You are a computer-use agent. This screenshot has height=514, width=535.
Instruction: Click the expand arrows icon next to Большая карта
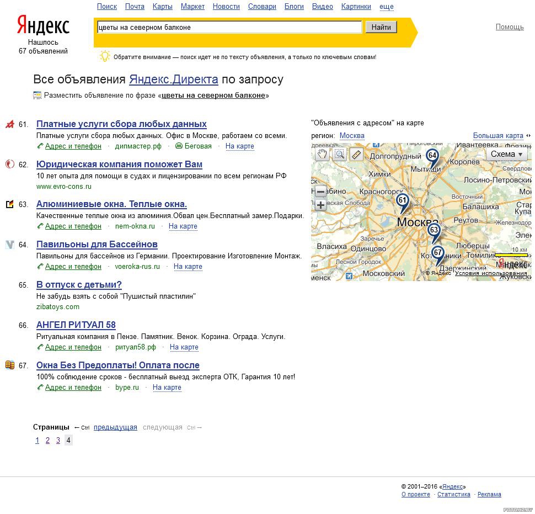[528, 136]
